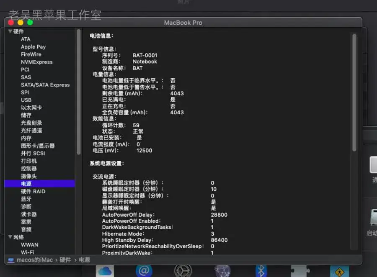Open the FireWire sidebar entry
This screenshot has height=277, width=377.
31,54
